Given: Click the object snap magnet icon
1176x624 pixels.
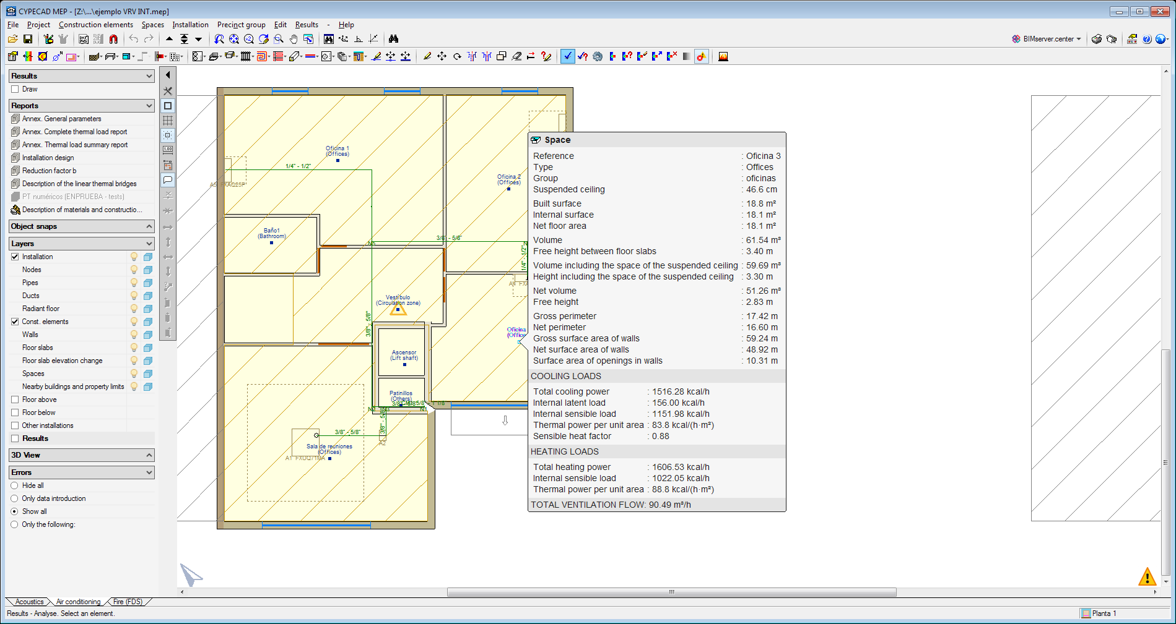Looking at the screenshot, I should coord(113,39).
